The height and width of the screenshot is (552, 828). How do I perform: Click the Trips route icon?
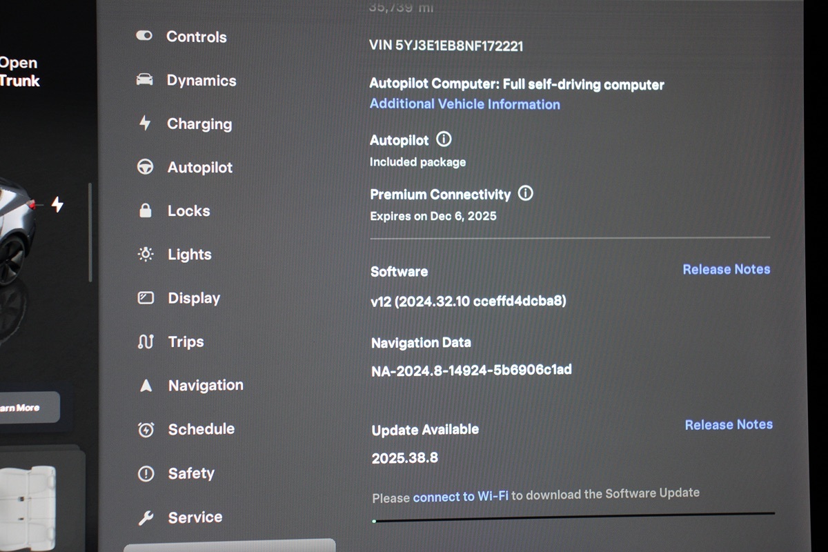pyautogui.click(x=146, y=342)
